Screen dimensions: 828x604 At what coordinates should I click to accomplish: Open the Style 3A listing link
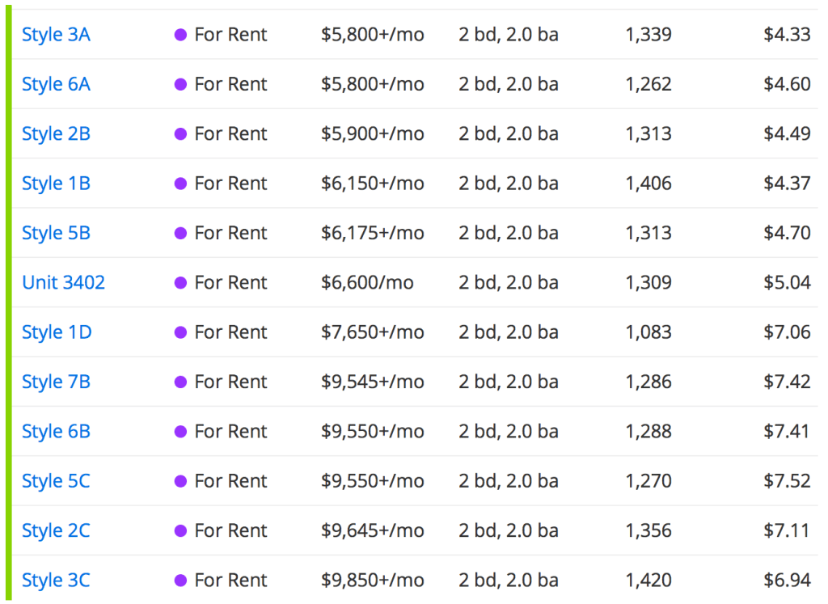(x=56, y=35)
